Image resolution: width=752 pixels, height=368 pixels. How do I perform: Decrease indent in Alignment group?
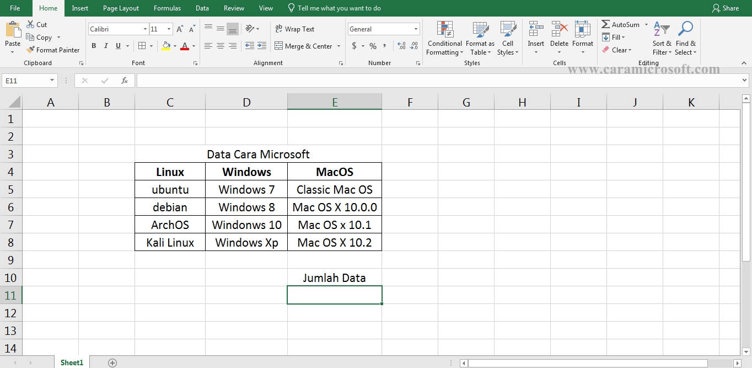pos(250,46)
